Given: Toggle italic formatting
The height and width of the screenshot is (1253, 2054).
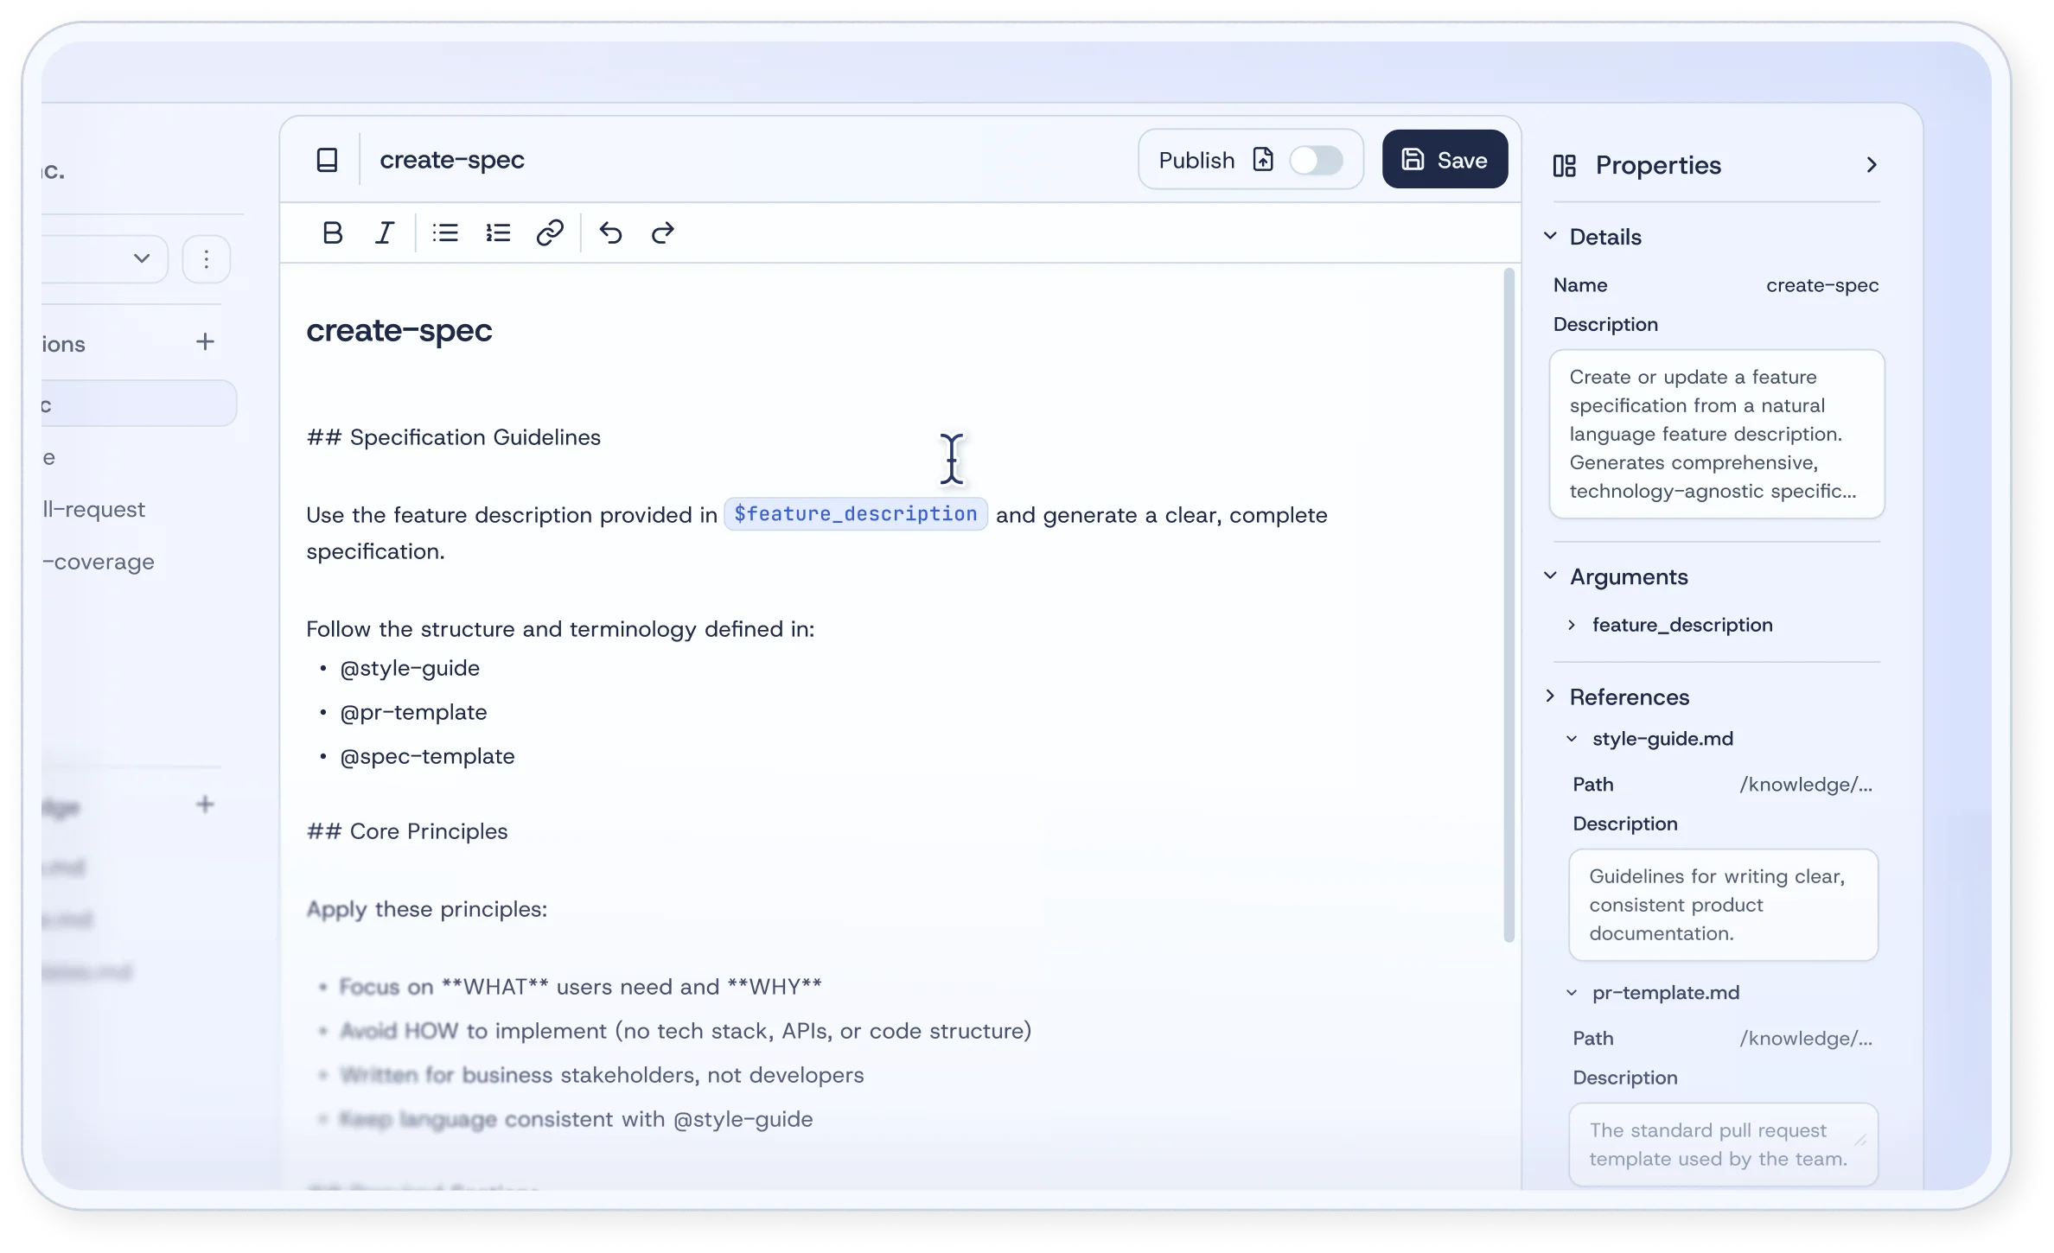Looking at the screenshot, I should pyautogui.click(x=384, y=232).
